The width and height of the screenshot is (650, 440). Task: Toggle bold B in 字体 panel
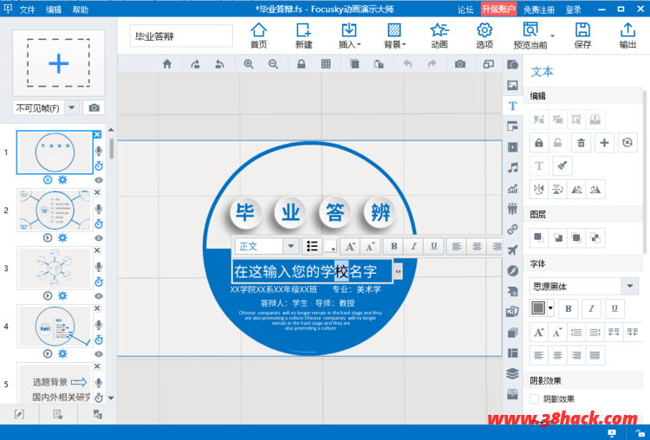569,308
